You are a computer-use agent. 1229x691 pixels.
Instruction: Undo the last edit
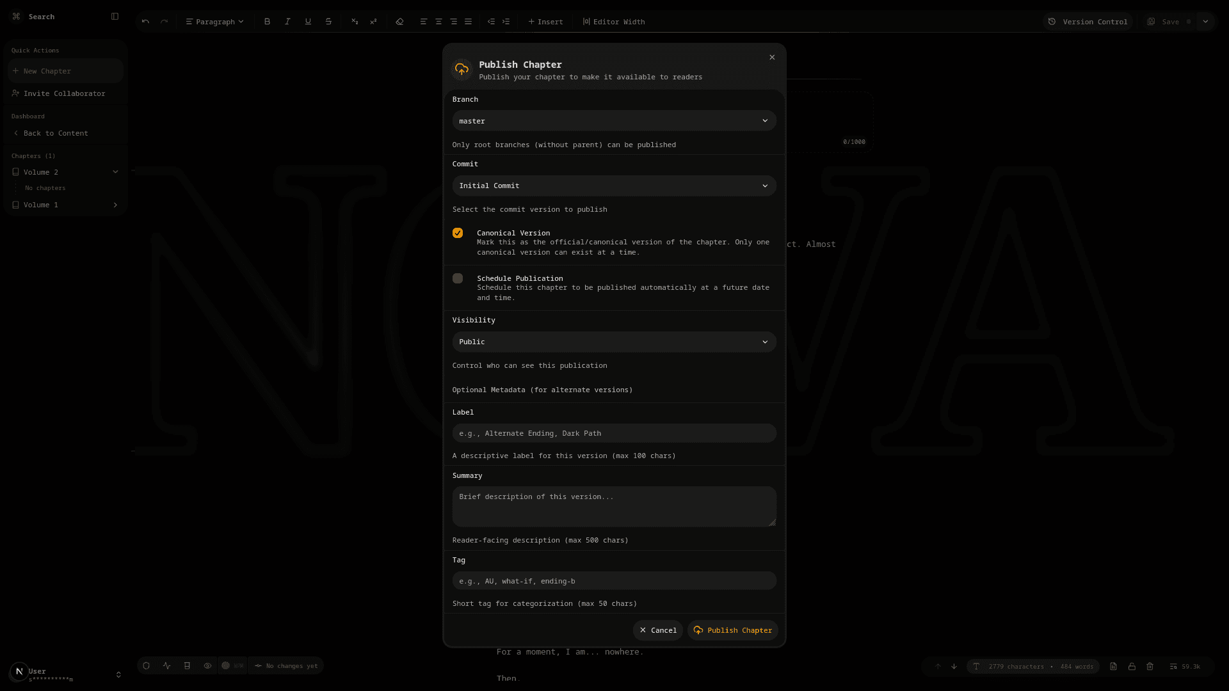145,21
